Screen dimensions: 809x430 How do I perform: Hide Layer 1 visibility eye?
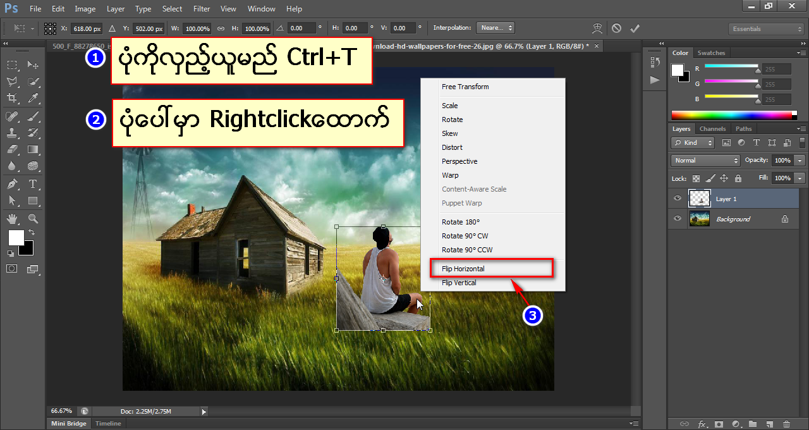[678, 199]
